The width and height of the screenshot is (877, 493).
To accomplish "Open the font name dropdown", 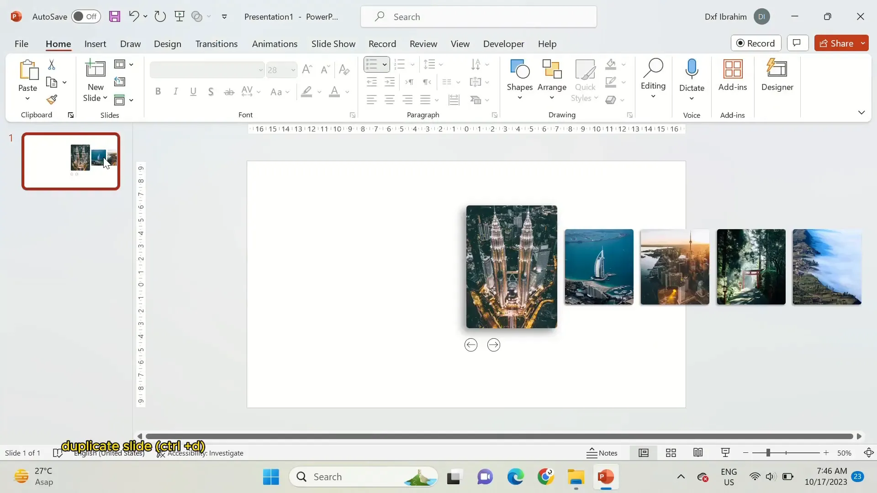I will click(x=260, y=70).
